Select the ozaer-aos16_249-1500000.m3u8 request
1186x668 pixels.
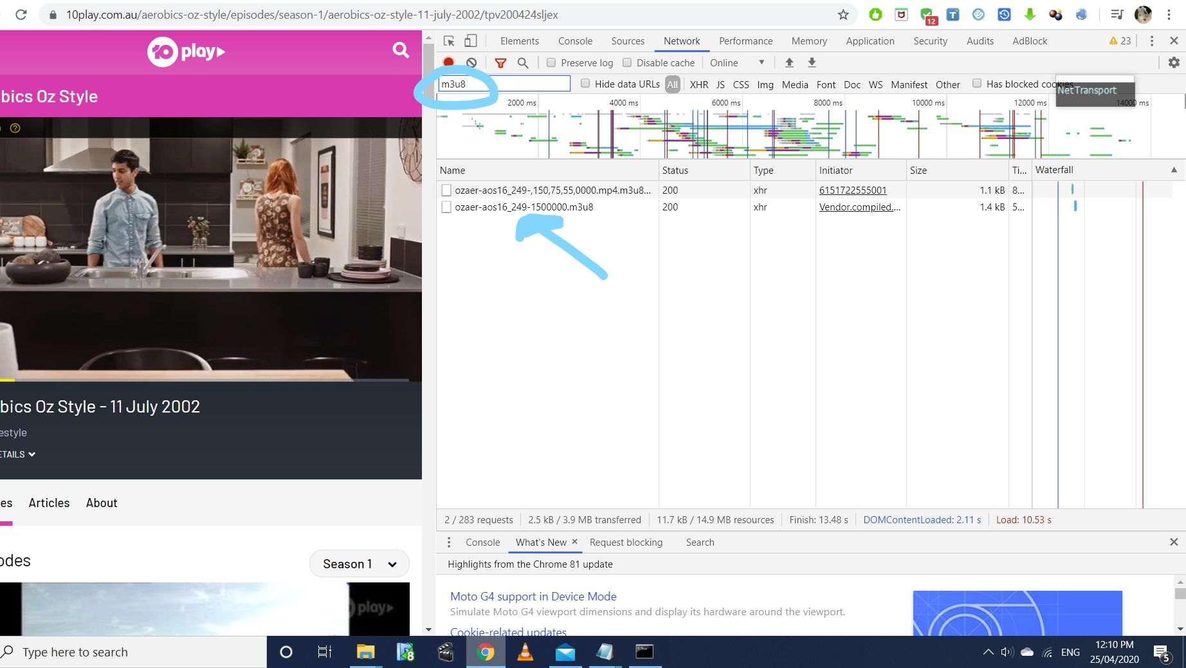tap(524, 207)
